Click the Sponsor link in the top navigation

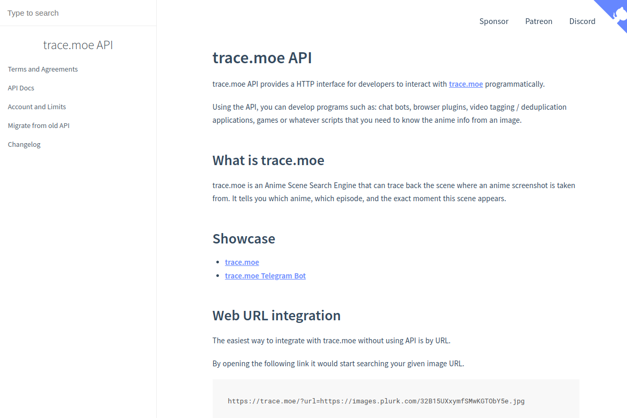click(x=494, y=21)
